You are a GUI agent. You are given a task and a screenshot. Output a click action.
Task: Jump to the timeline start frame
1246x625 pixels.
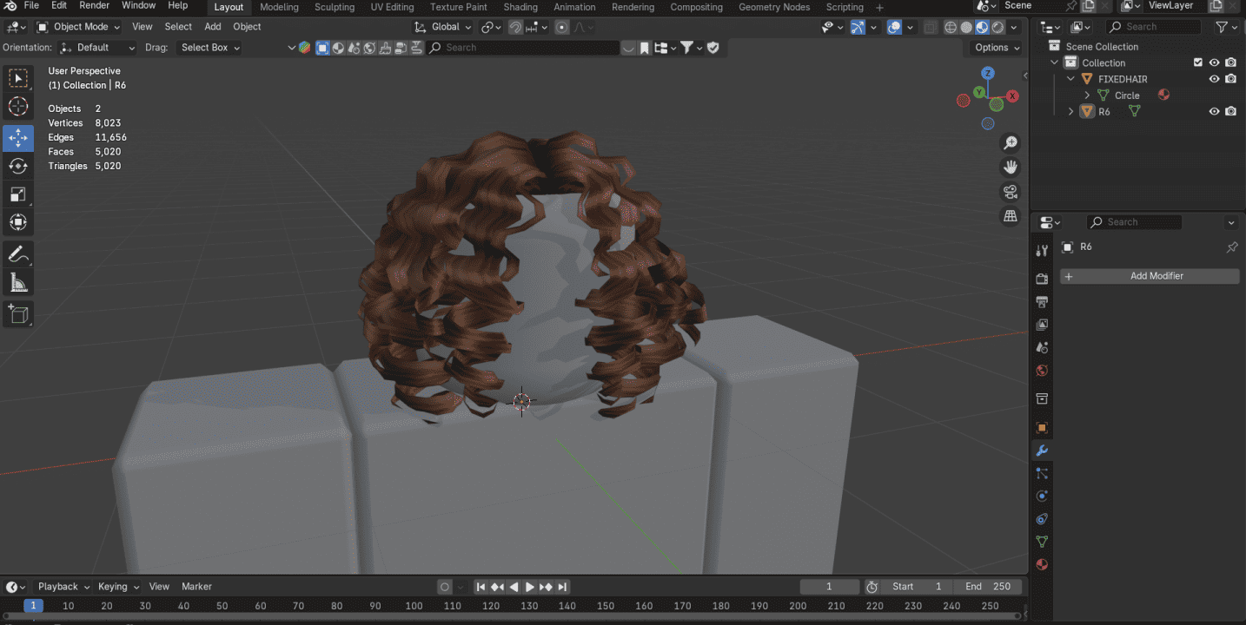481,587
